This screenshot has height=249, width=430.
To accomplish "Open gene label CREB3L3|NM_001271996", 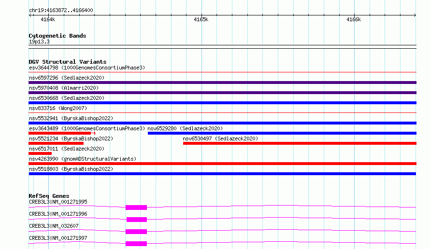I will pyautogui.click(x=58, y=214).
